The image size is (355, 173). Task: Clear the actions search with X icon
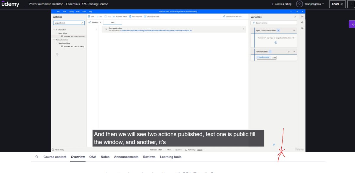[x=83, y=23]
